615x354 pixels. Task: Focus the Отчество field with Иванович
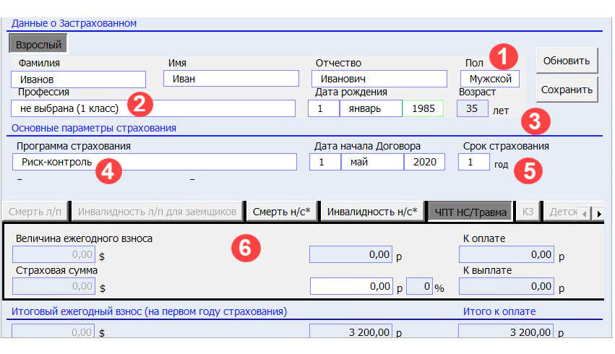tap(379, 79)
